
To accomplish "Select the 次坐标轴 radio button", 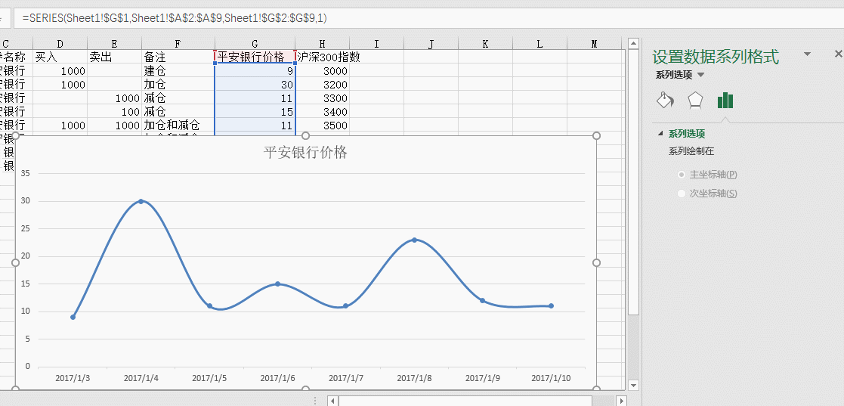I will tap(682, 194).
